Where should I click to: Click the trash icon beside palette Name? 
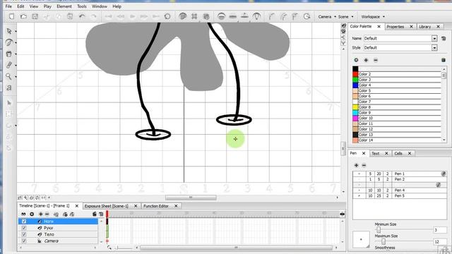(x=444, y=38)
